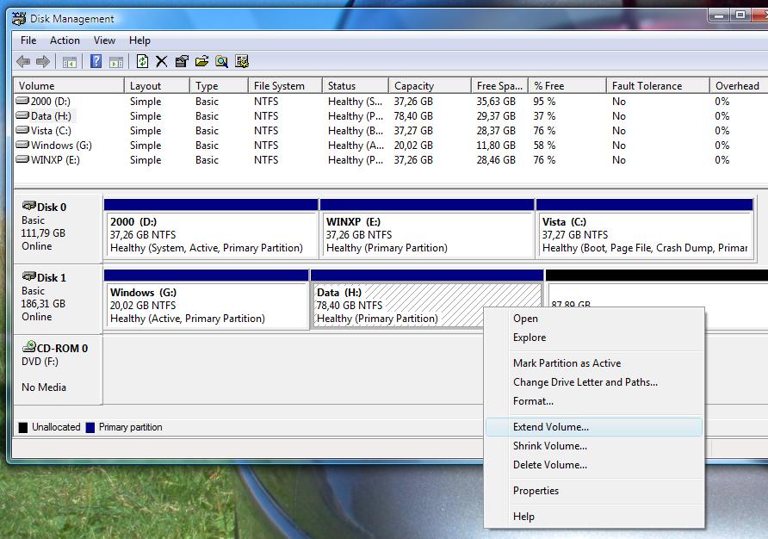Image resolution: width=768 pixels, height=539 pixels.
Task: Click the Open folder toolbar icon
Action: [201, 61]
